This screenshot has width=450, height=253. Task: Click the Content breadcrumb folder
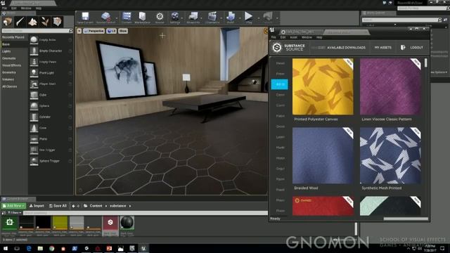point(96,206)
